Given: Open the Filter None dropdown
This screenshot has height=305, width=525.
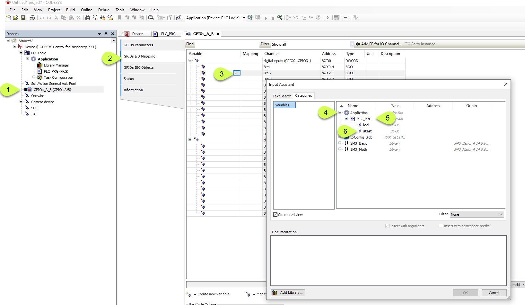Looking at the screenshot, I should click(477, 214).
